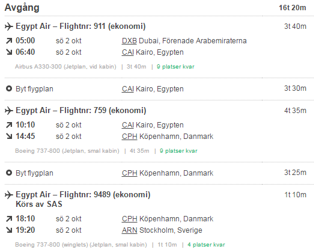Open the CPH link on the 14:45 arrival

[130, 137]
